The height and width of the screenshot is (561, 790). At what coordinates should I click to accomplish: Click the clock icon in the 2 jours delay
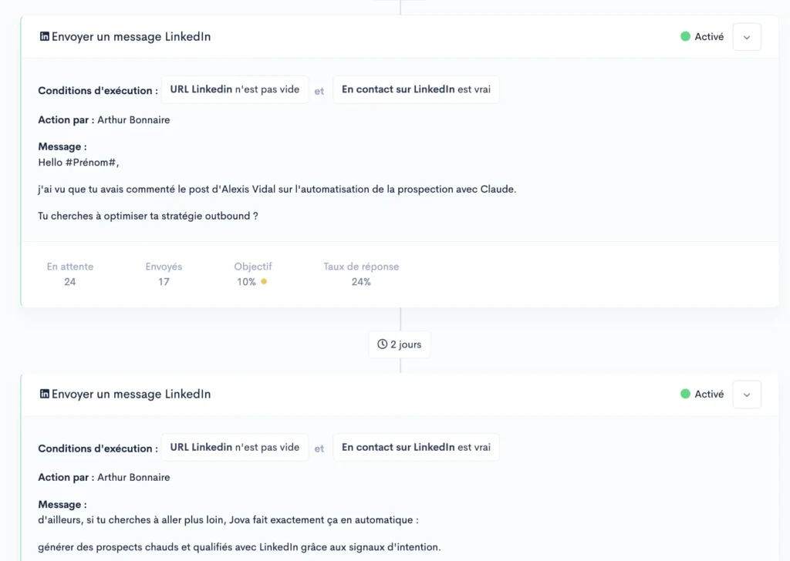tap(383, 344)
